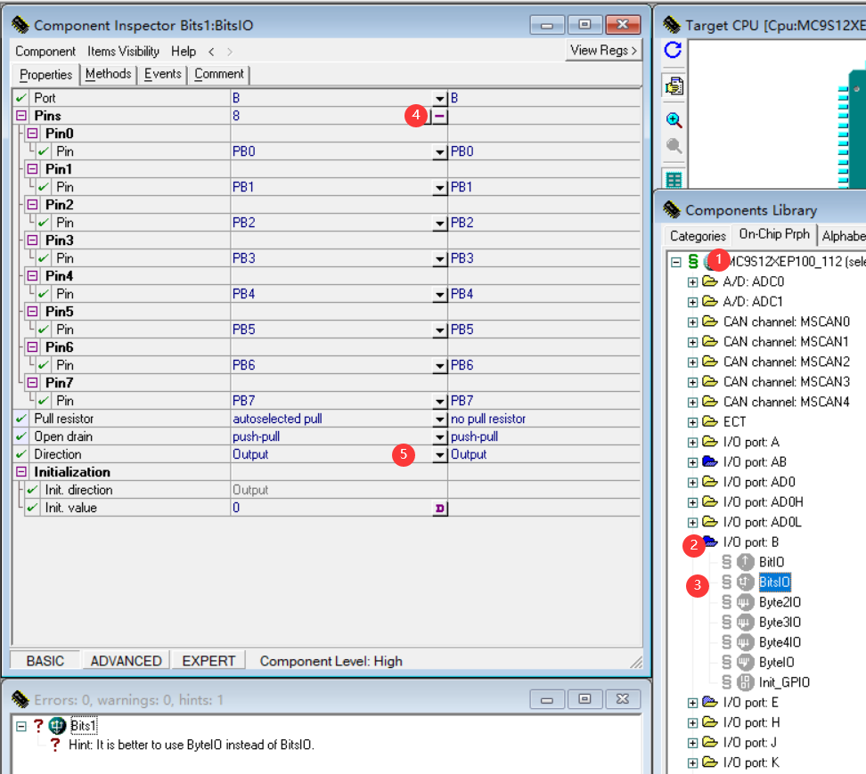Toggle the checkmark of the Pin under Pin4

[44, 294]
